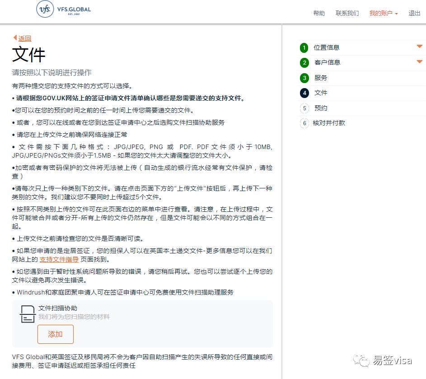The width and height of the screenshot is (426, 379).
Task: Open the 服务 step
Action: [x=321, y=78]
